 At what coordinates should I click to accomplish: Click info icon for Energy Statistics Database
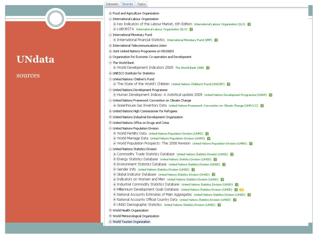point(215,159)
